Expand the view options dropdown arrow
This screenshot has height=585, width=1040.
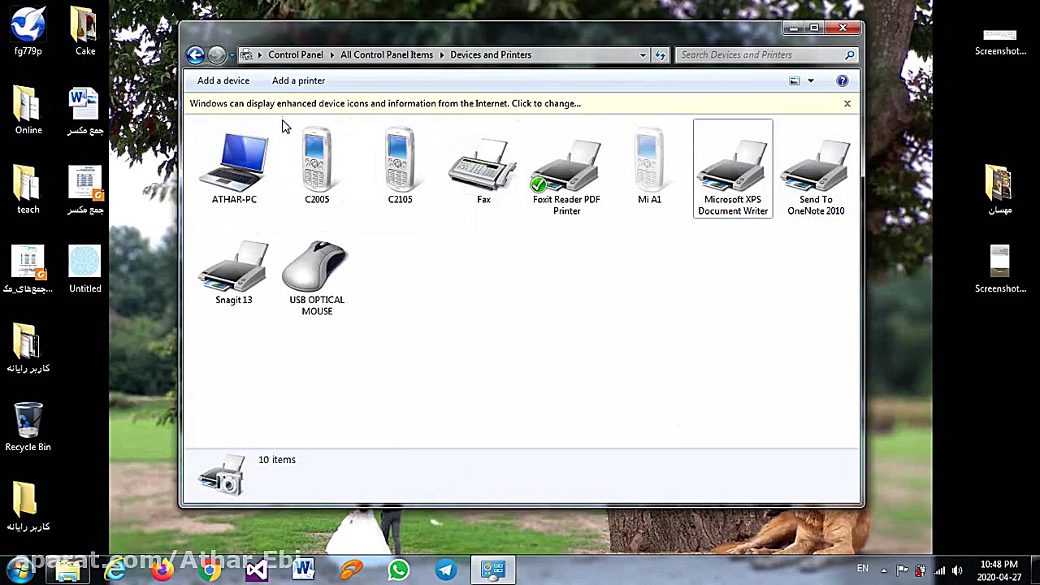(810, 80)
